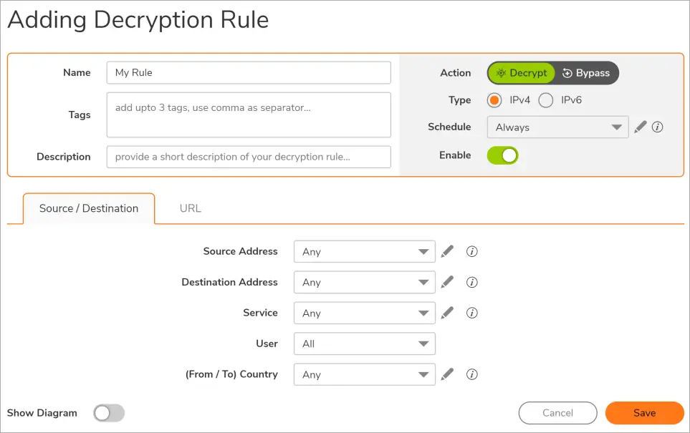The image size is (690, 433).
Task: Turn on the Show Diagram toggle
Action: [x=109, y=413]
